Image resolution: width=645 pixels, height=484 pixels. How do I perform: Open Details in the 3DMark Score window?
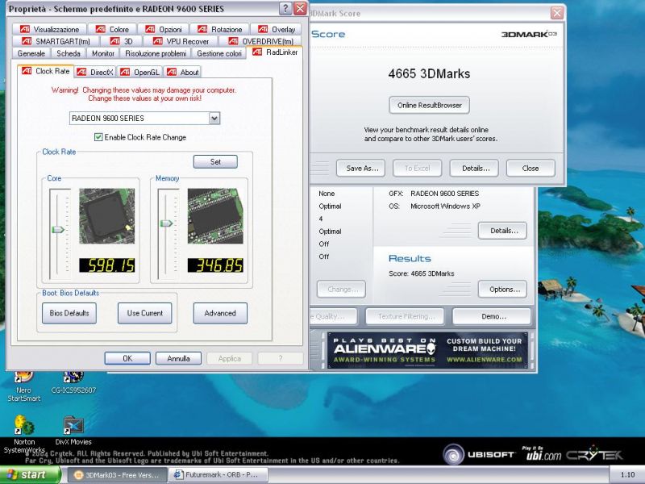pyautogui.click(x=474, y=169)
